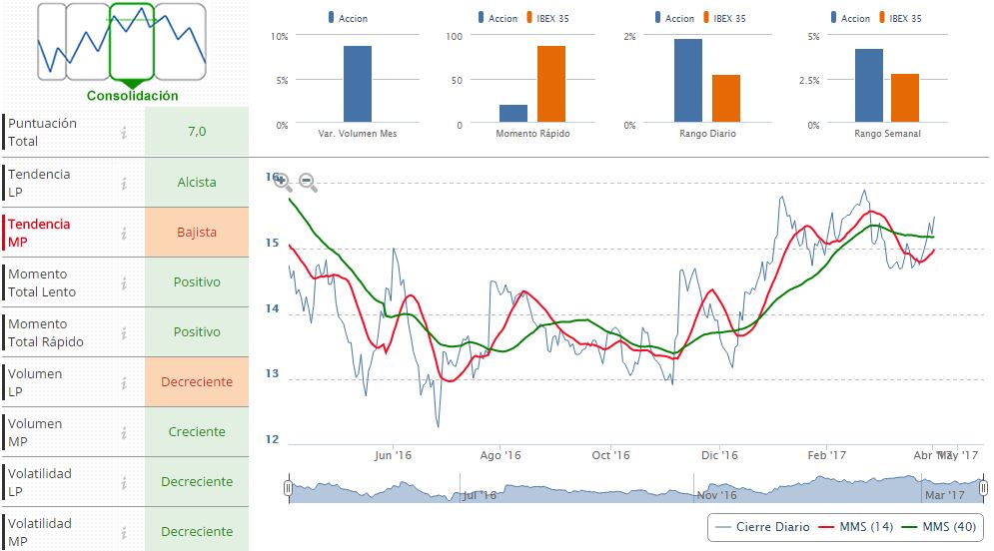This screenshot has height=551, width=994.
Task: Open info icon for Volatilidad MP
Action: pos(124,533)
